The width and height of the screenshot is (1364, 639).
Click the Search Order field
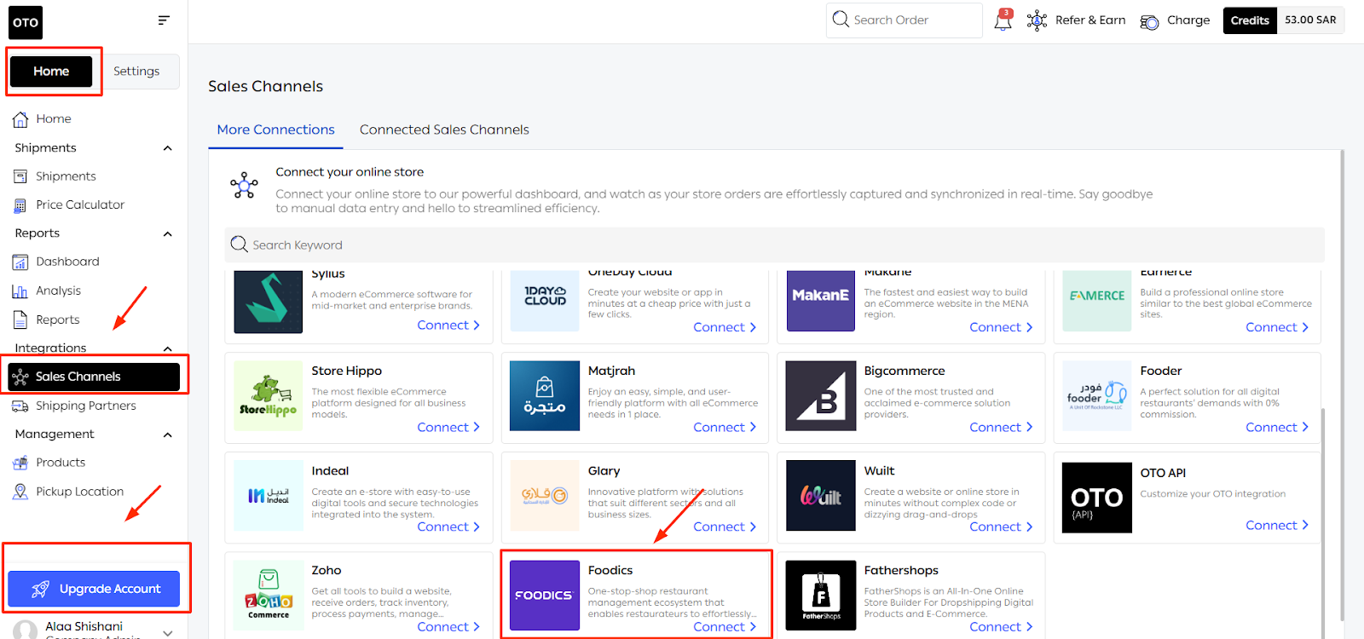[x=904, y=20]
